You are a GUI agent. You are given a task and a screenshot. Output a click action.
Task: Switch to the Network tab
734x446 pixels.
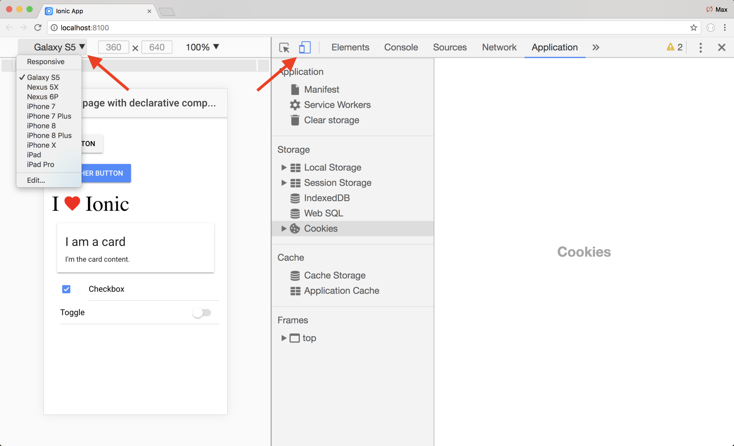pyautogui.click(x=499, y=48)
